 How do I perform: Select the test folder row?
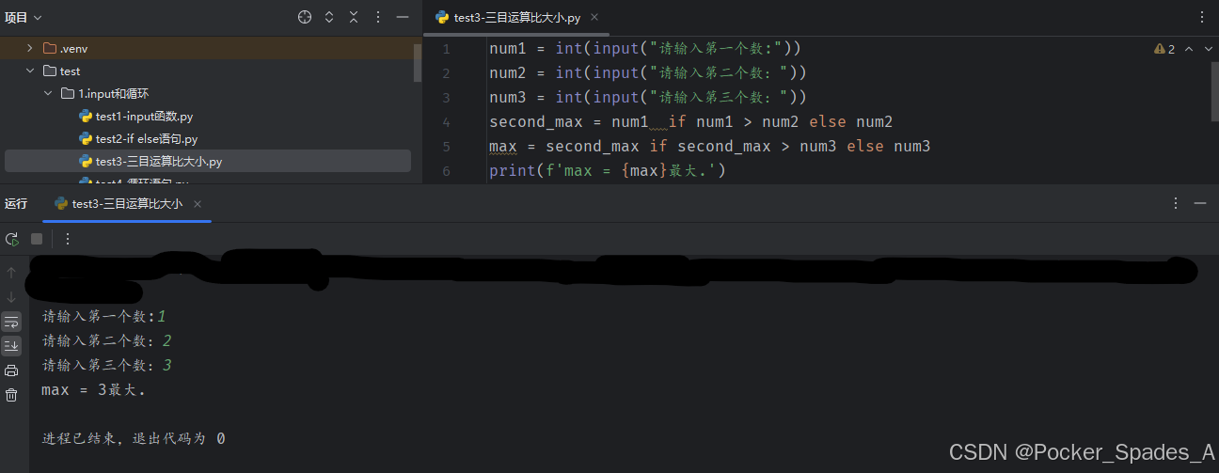(x=207, y=71)
